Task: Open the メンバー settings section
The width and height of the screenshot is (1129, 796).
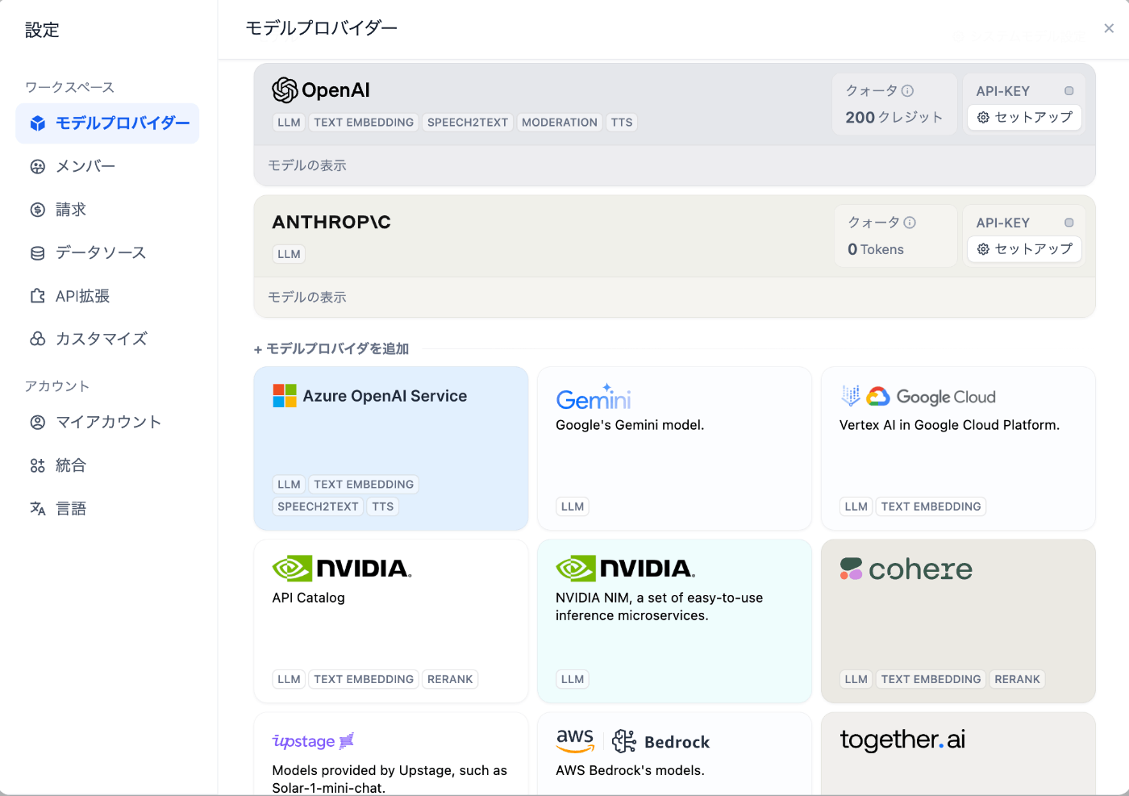Action: pyautogui.click(x=107, y=167)
